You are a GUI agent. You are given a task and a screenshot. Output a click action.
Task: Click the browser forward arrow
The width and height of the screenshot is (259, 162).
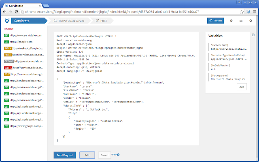11,12
